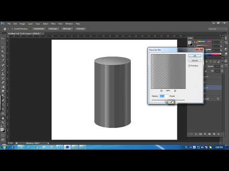Select the Crop tool
The width and height of the screenshot is (229, 171).
click(x=3, y=56)
